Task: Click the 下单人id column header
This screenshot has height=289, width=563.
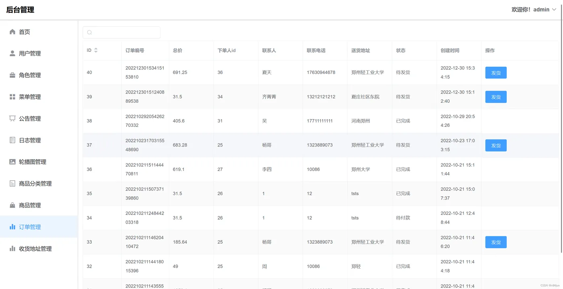Action: tap(226, 51)
